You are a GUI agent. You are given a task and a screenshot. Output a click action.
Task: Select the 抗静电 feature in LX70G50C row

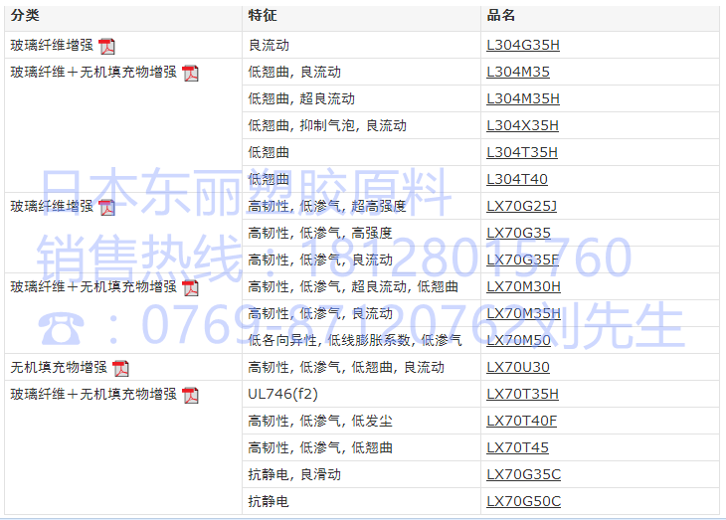coord(269,501)
